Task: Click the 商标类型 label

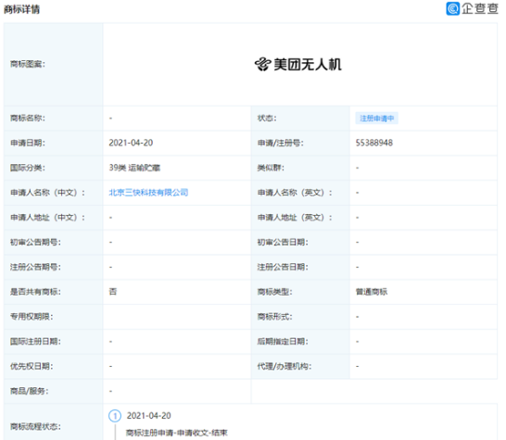Action: (x=274, y=292)
